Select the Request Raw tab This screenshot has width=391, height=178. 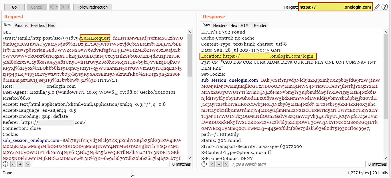(x=7, y=25)
